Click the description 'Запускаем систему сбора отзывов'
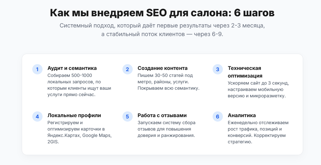 pos(167,129)
